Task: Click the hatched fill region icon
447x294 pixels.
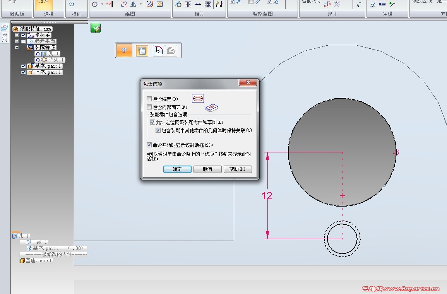Action: pyautogui.click(x=159, y=4)
